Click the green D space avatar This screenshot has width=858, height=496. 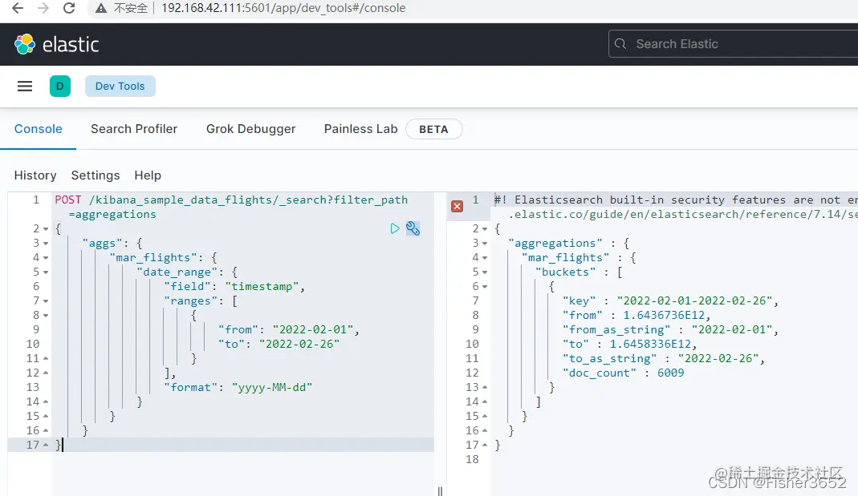(59, 87)
